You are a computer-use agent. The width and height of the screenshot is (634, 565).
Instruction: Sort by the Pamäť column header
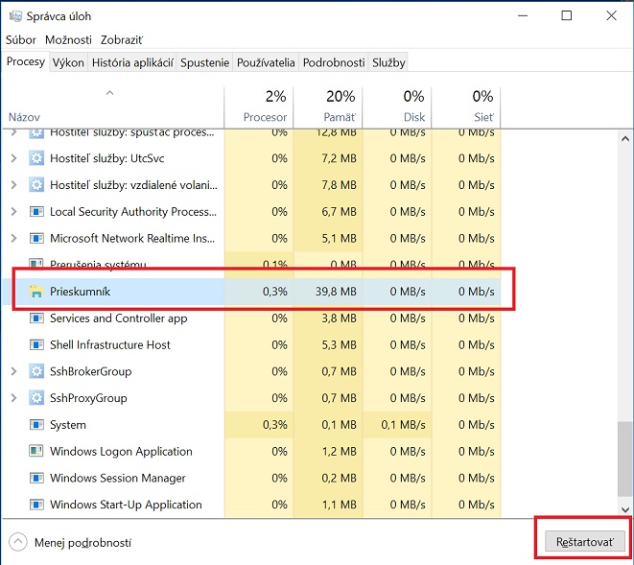(328, 107)
